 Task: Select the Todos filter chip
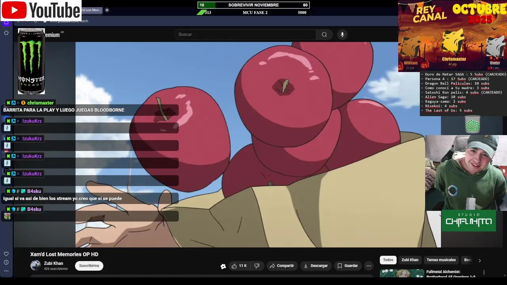click(388, 260)
